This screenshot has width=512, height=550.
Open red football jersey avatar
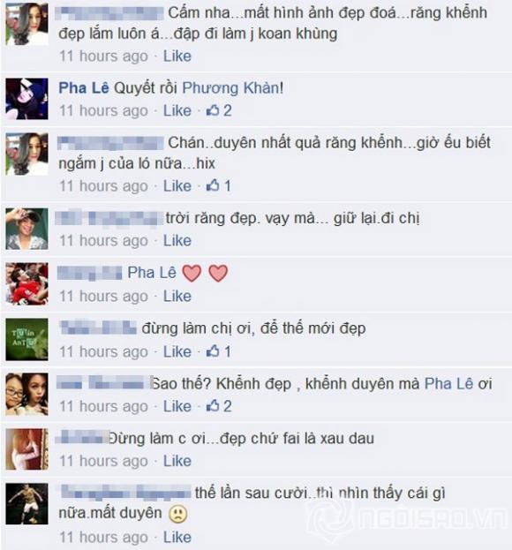27,283
